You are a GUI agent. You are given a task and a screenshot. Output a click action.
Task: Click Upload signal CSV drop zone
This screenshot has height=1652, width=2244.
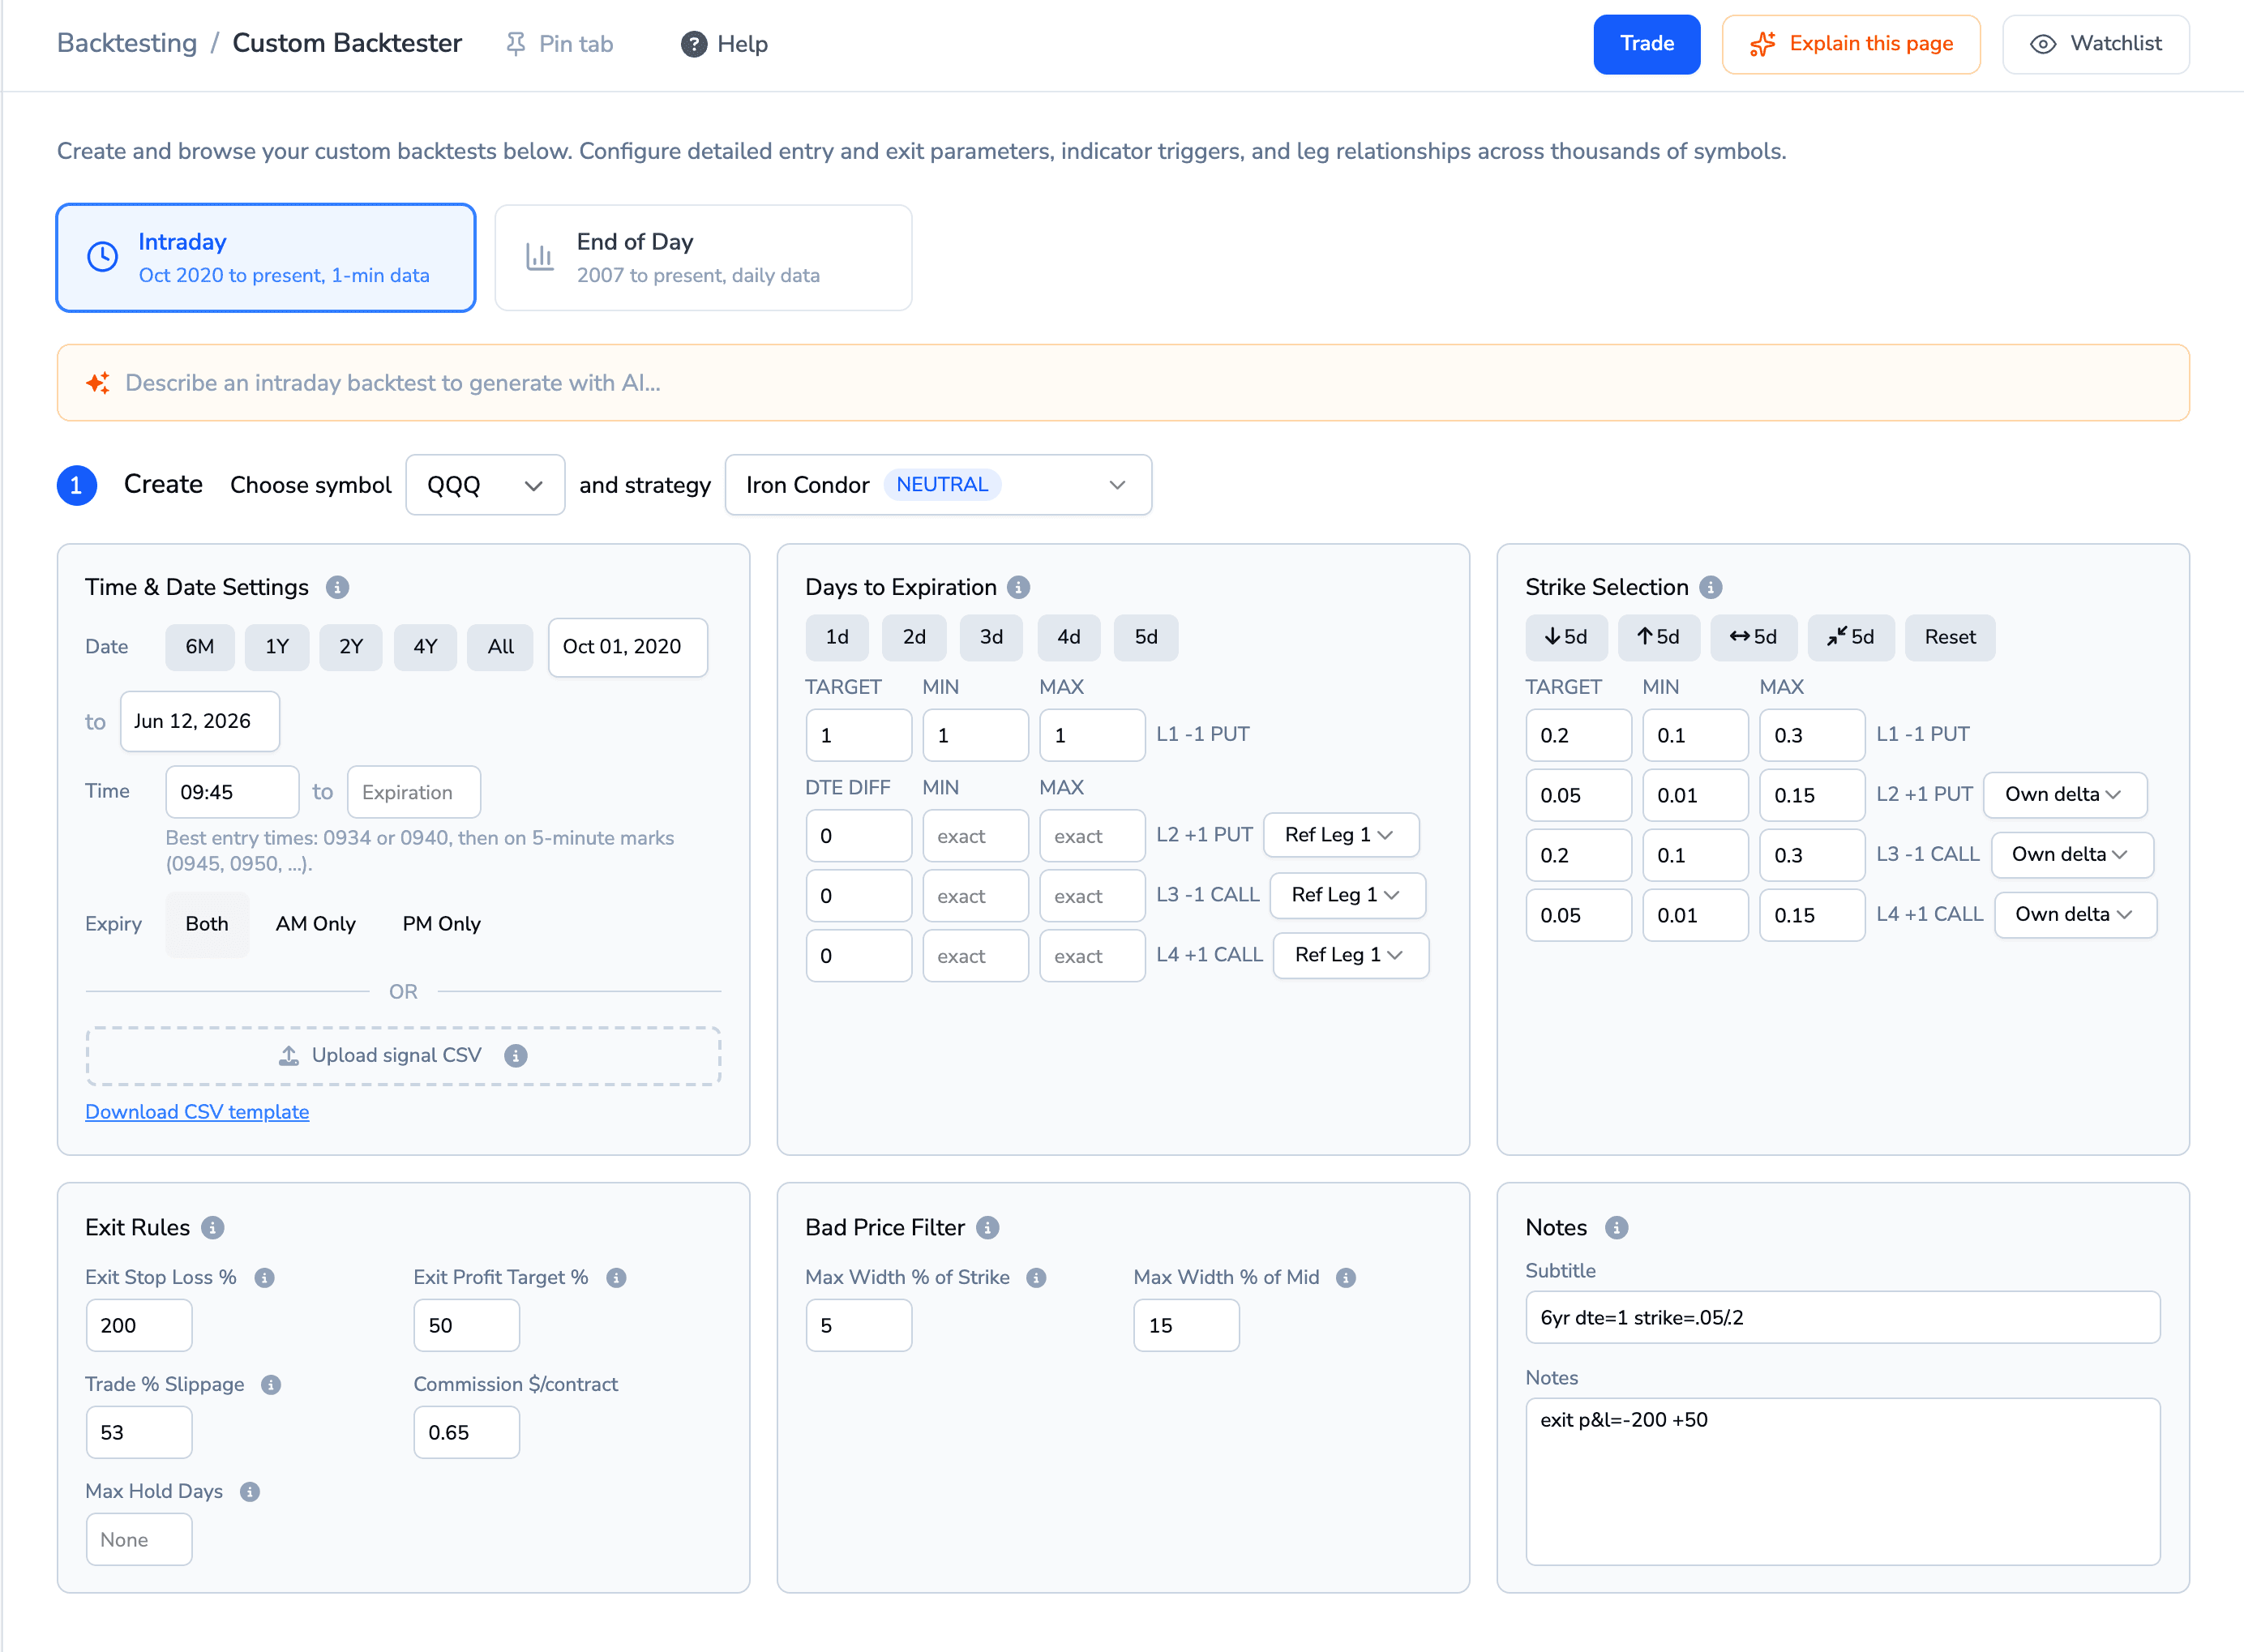[x=403, y=1056]
